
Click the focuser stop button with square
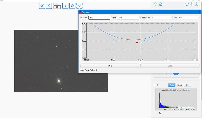coord(57,7)
